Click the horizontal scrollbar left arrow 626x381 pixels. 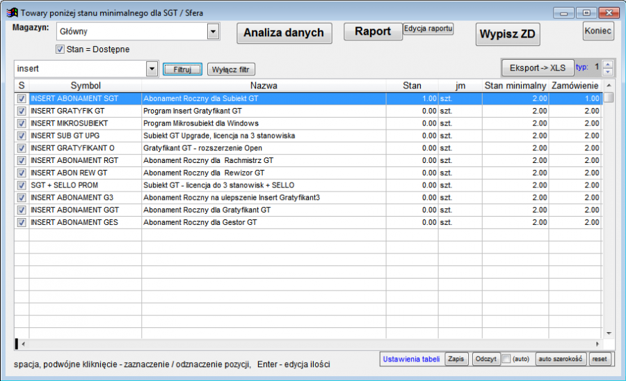23,344
